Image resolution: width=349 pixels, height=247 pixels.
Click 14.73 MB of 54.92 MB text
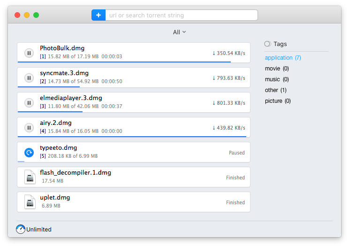[73, 82]
